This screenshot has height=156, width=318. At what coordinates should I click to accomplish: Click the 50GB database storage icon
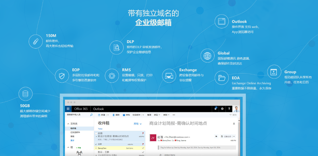point(25,94)
